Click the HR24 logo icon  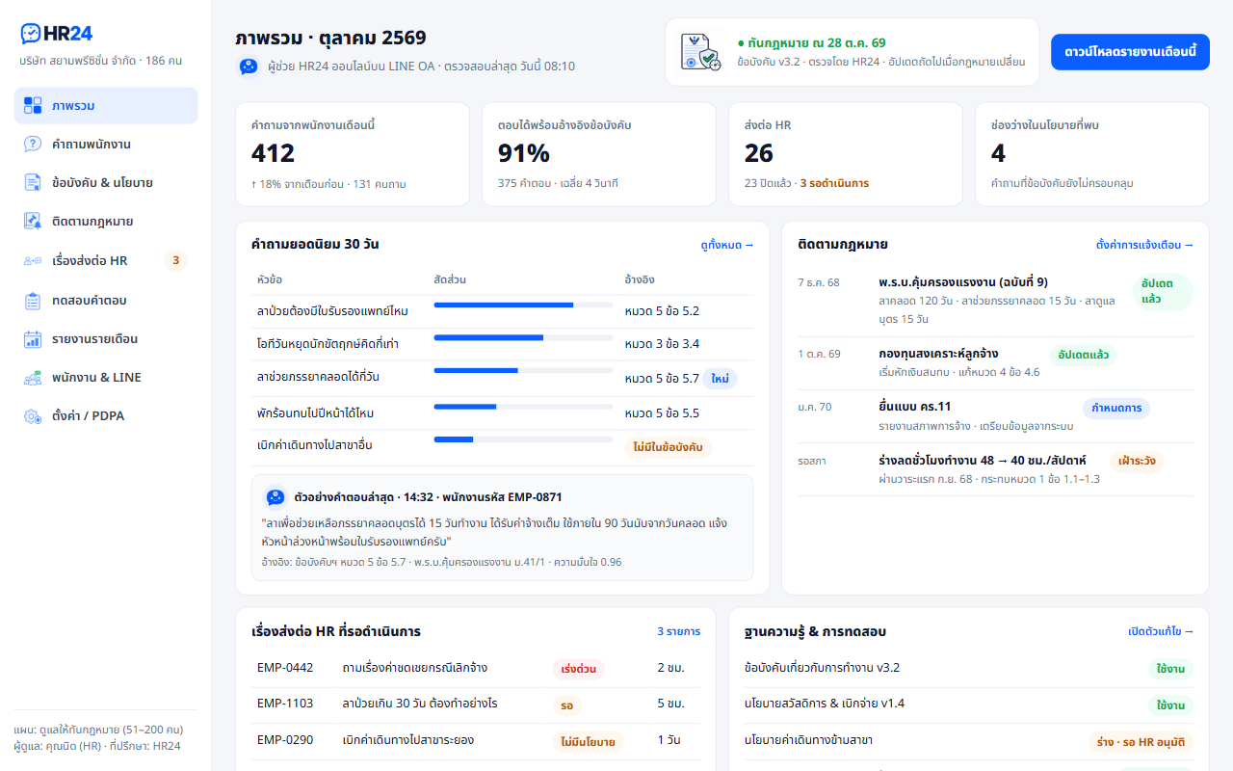pyautogui.click(x=31, y=34)
